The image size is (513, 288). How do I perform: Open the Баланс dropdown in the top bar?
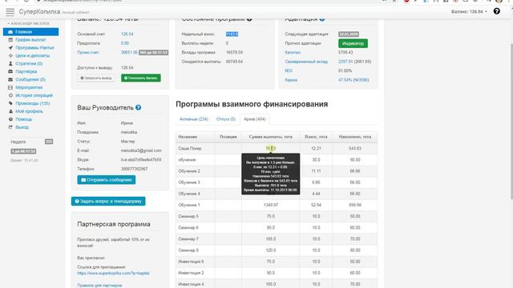pyautogui.click(x=469, y=11)
